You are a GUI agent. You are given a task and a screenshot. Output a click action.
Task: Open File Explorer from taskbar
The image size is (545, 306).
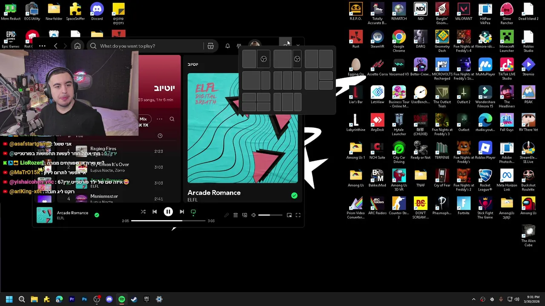point(34,299)
